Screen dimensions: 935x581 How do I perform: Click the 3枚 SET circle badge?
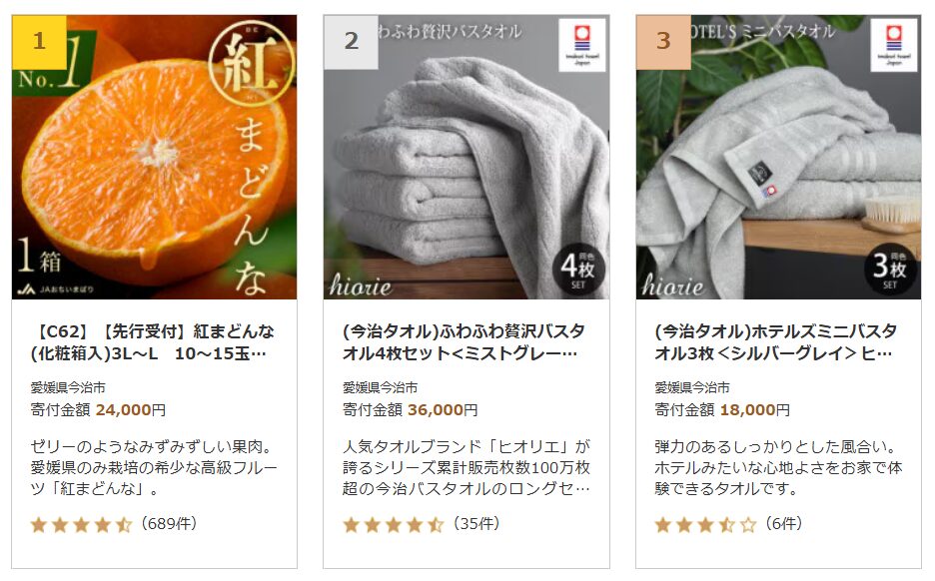click(x=890, y=269)
